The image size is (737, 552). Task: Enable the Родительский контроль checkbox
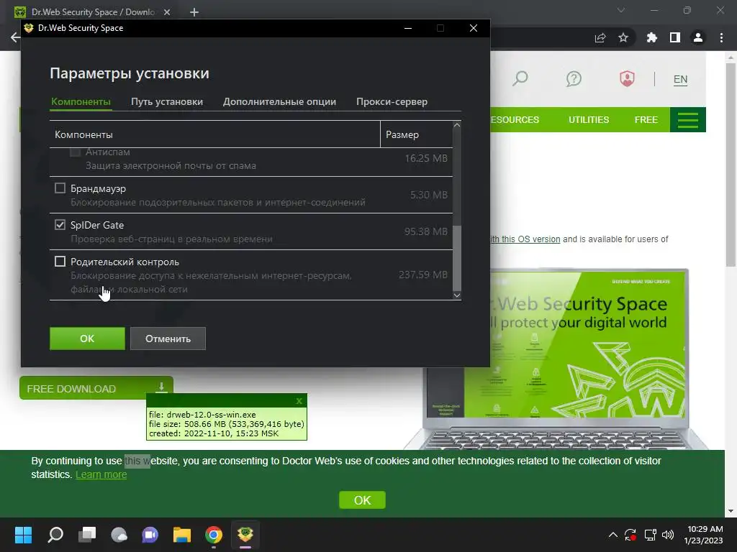point(60,262)
